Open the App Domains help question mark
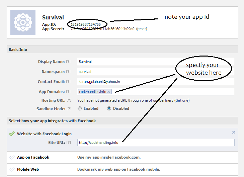Image resolution: width=244 pixels, height=177 pixels. pos(68,92)
